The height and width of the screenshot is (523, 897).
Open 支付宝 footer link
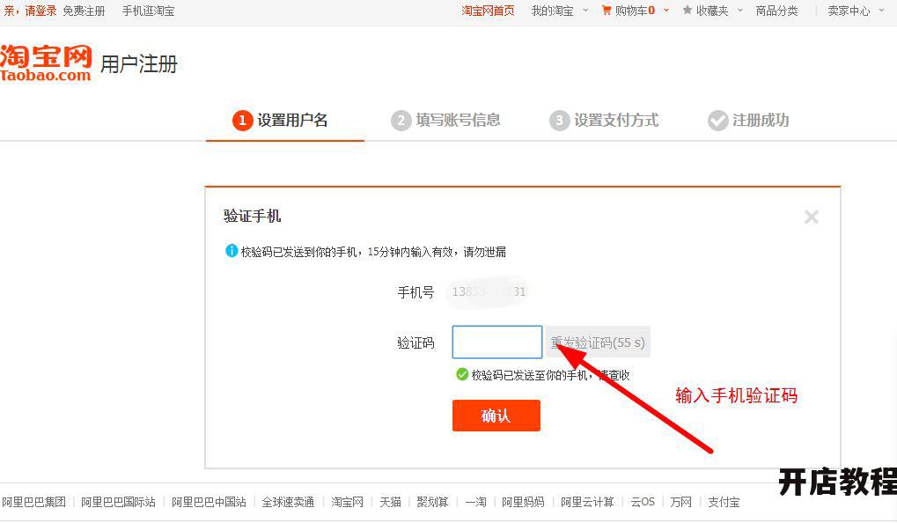[724, 502]
